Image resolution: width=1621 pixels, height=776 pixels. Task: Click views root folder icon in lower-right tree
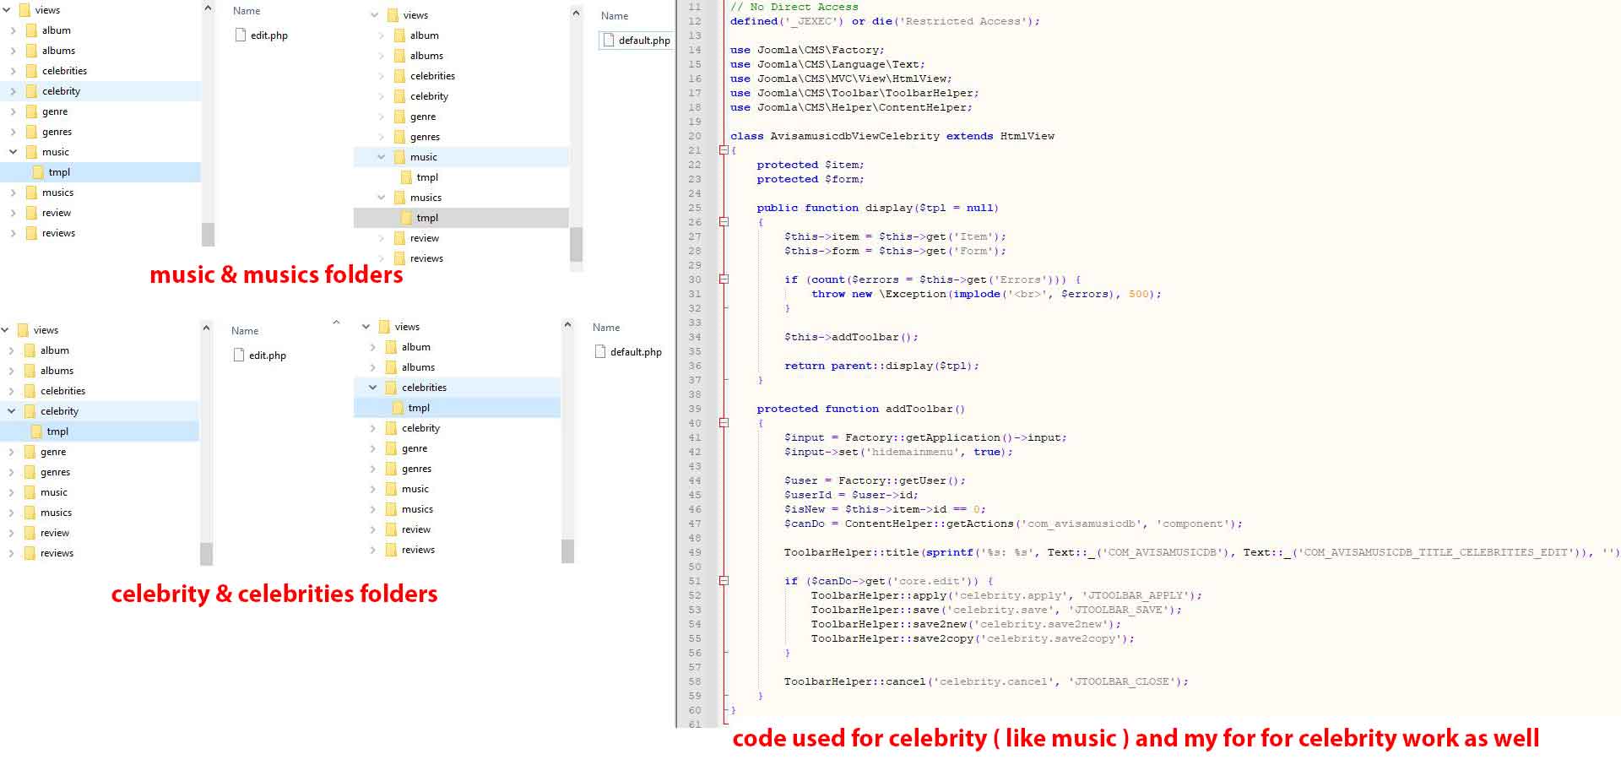(384, 327)
